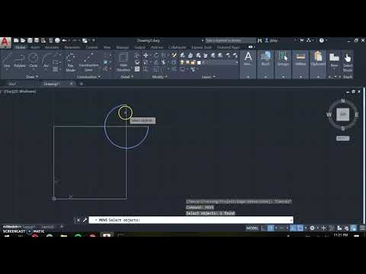Screen dimensions: 366x274
Task: Select the Polyline tool
Action: click(x=20, y=60)
